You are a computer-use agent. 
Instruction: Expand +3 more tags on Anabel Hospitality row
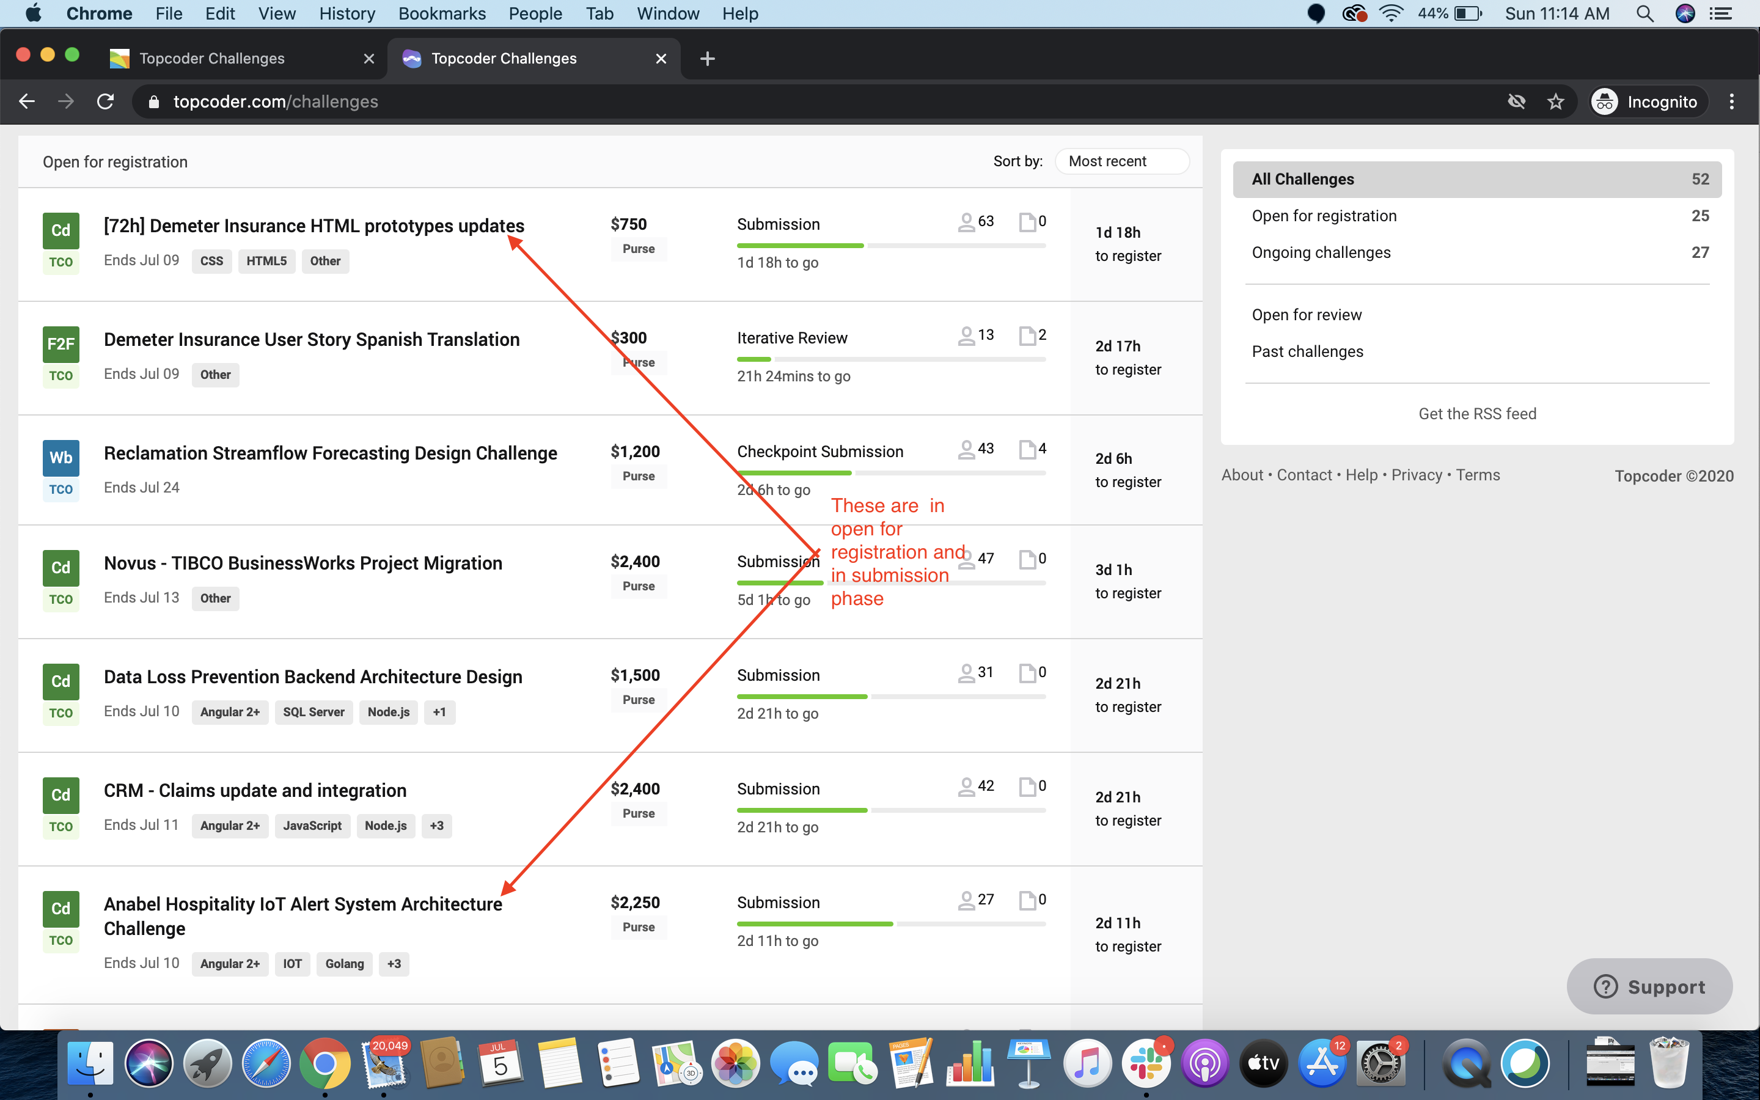(x=394, y=964)
